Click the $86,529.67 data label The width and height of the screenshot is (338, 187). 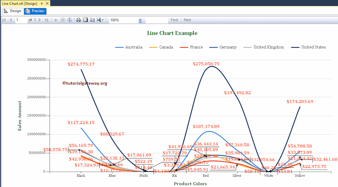pyautogui.click(x=112, y=134)
